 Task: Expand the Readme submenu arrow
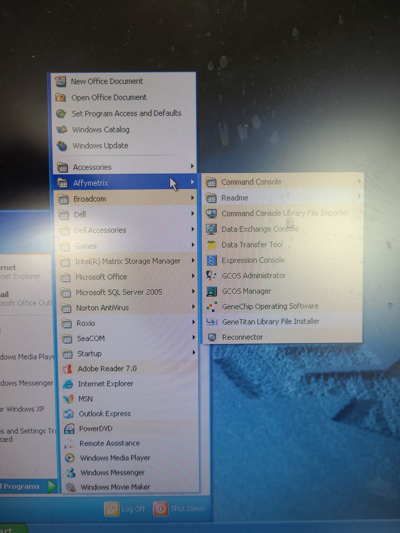[x=360, y=196]
